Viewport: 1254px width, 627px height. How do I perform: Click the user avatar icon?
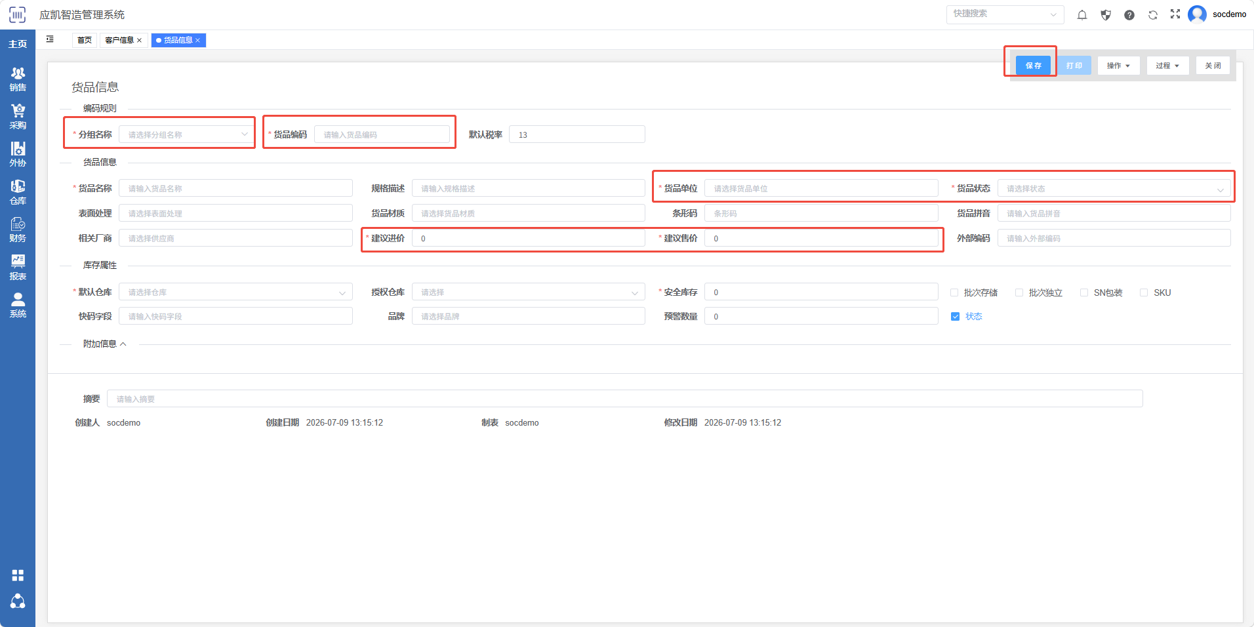coord(1197,14)
